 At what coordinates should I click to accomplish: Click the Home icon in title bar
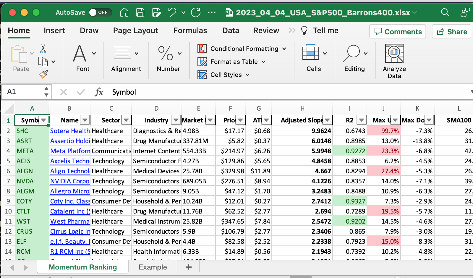pyautogui.click(x=124, y=12)
